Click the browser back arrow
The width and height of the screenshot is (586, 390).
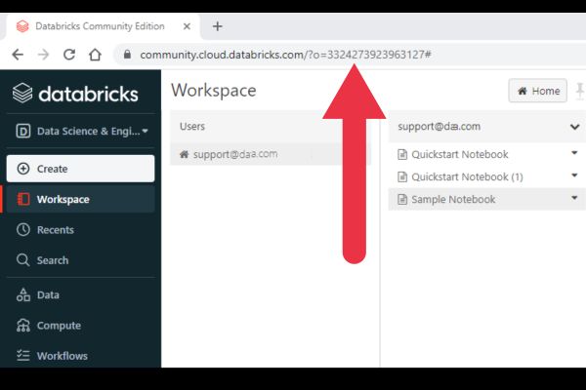18,55
